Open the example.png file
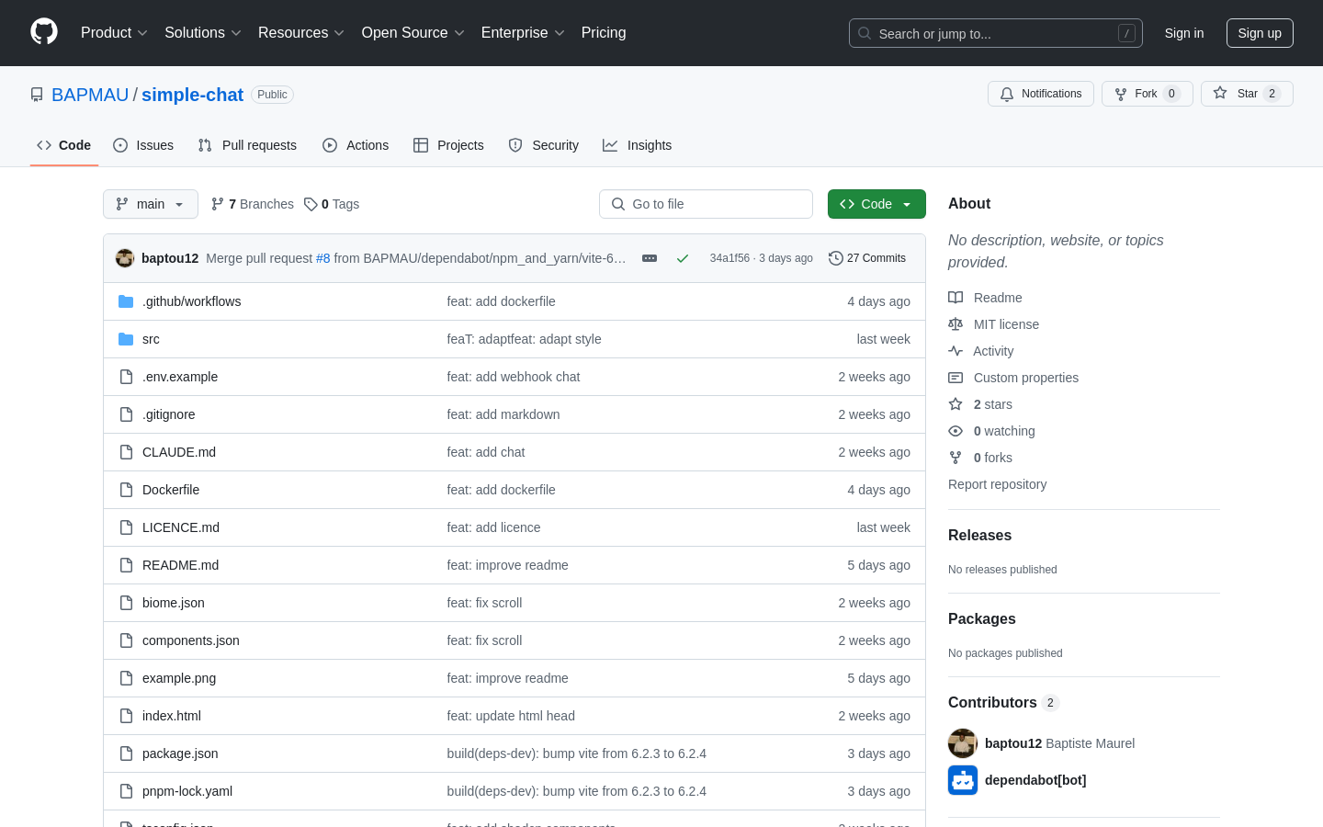 [179, 678]
